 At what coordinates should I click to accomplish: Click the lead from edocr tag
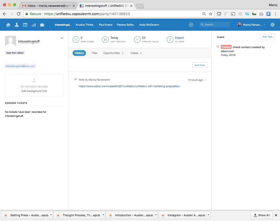click(15, 53)
